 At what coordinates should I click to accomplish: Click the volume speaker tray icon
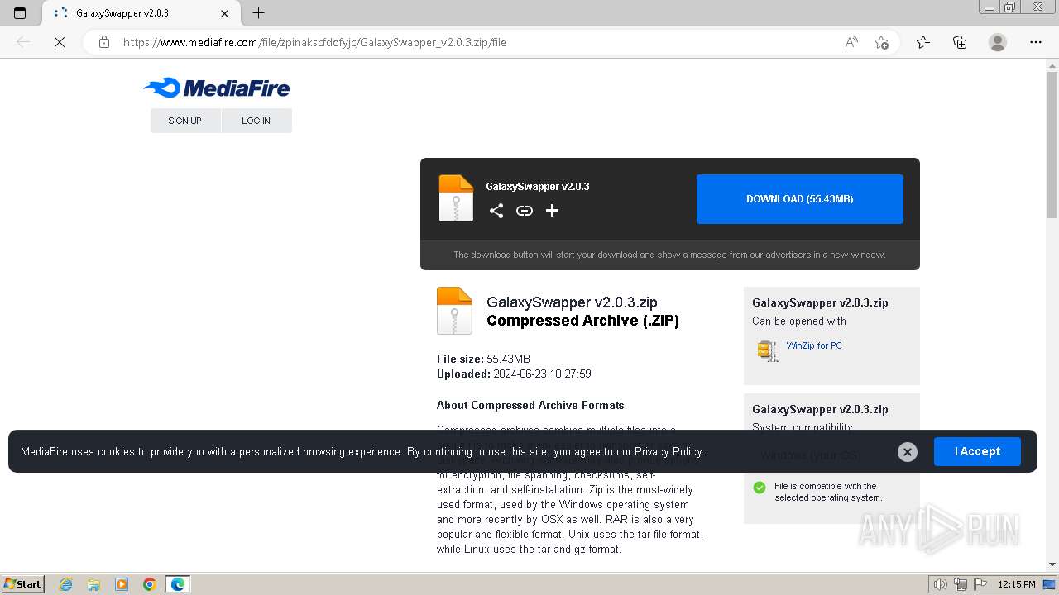pyautogui.click(x=941, y=584)
